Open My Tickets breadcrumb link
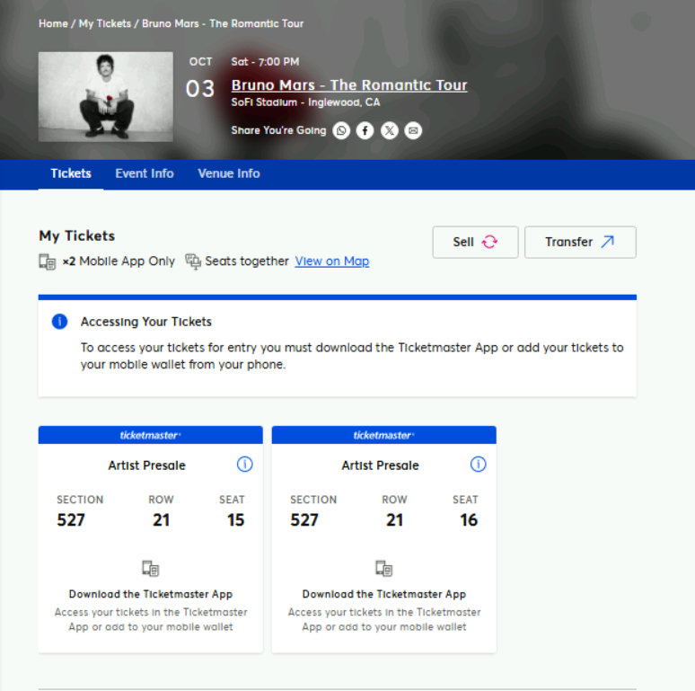Screen dimensions: 695x691 coord(105,23)
